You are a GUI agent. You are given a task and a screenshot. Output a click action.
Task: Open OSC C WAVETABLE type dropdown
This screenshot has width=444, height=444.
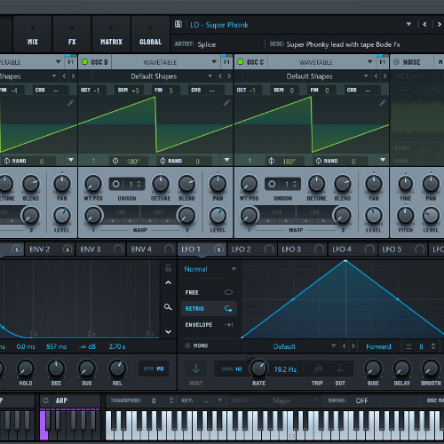click(370, 62)
